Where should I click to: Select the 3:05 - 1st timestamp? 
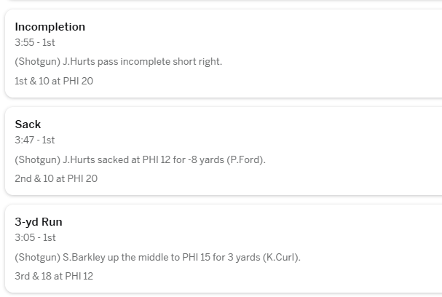click(35, 237)
